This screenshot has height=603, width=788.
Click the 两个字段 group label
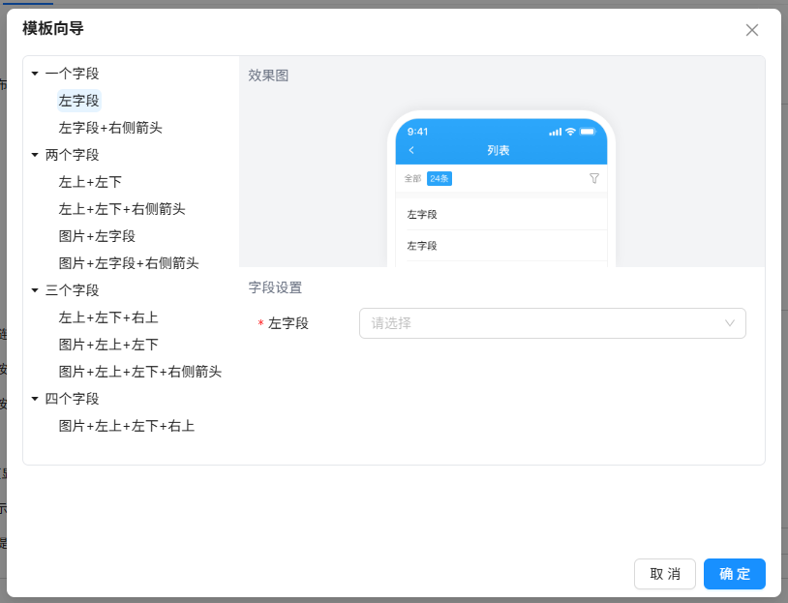point(72,155)
